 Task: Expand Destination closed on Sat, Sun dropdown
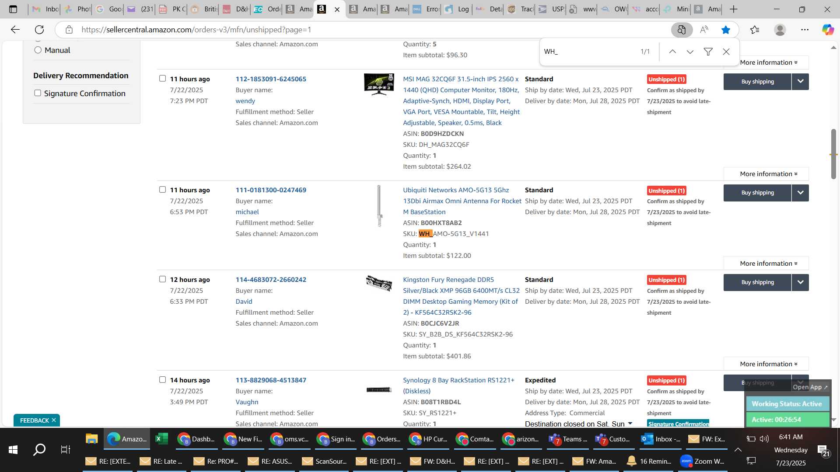[630, 423]
